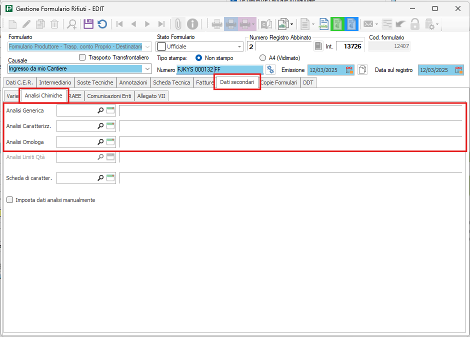Check Imposta dati analisi manualmente

click(10, 200)
